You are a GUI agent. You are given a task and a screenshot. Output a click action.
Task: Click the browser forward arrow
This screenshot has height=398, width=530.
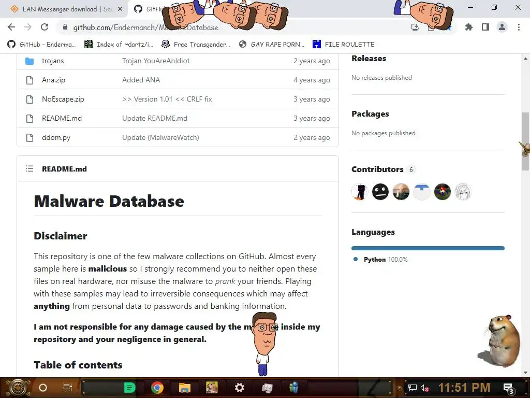(x=28, y=27)
